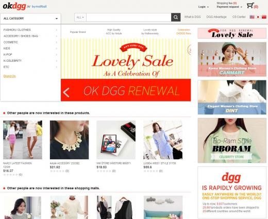Expand the ALL CATEGORY dropdown
This screenshot has height=219, width=268.
click(30, 19)
